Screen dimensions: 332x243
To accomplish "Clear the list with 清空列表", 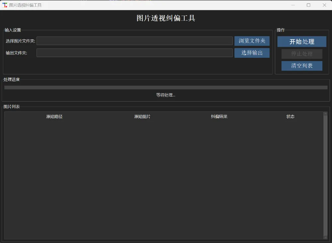I will pos(302,66).
